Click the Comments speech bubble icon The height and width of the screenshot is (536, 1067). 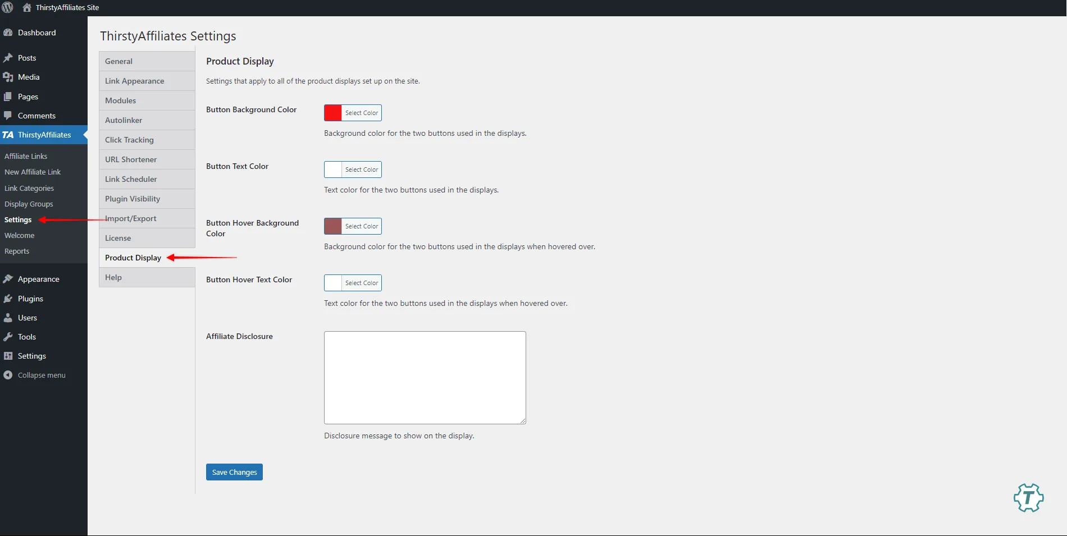point(8,116)
